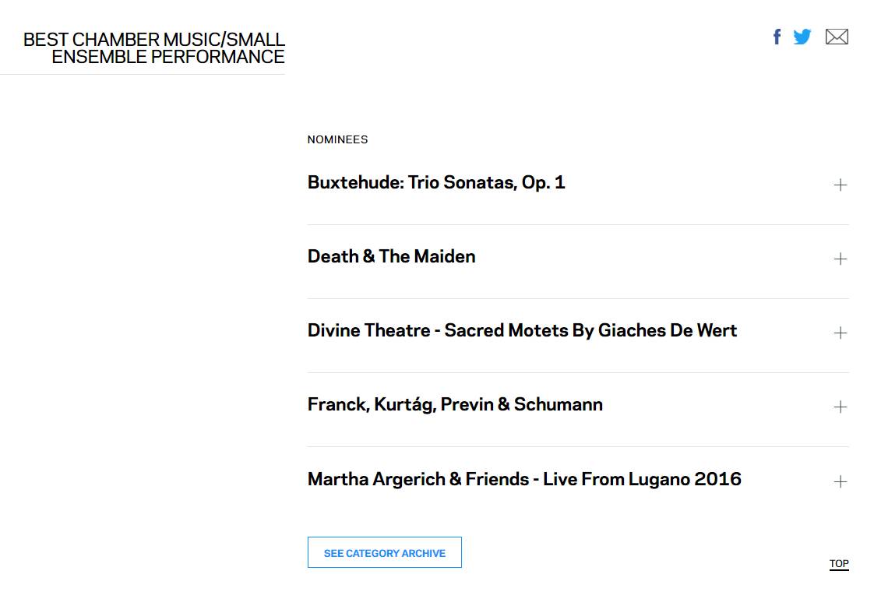Expand Martha Argerich & Friends plus icon
874x606 pixels.
tap(840, 481)
